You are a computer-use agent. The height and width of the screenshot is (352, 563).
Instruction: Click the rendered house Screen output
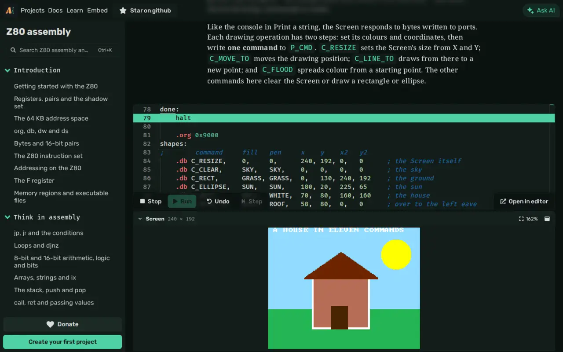pos(344,288)
